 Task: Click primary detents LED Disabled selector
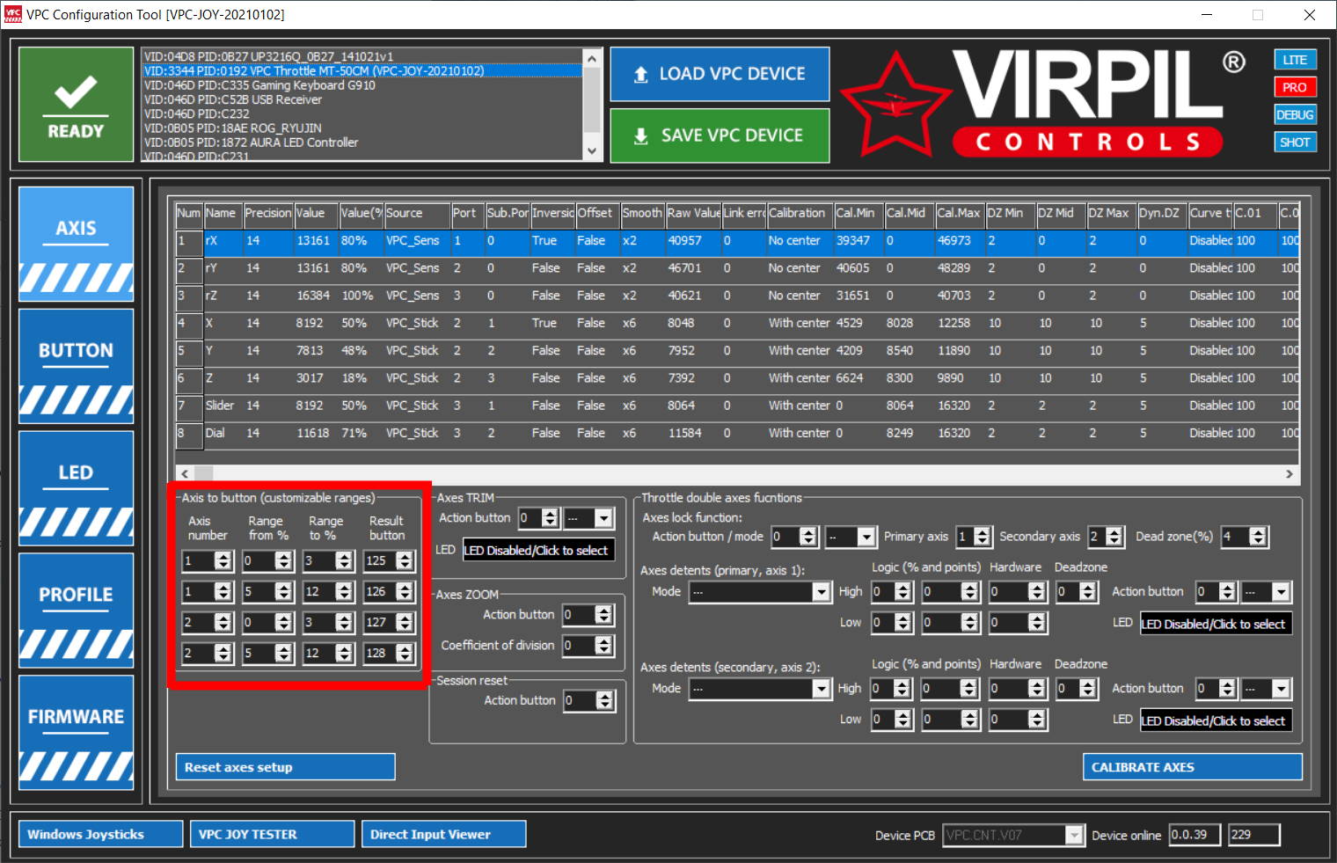pyautogui.click(x=1216, y=624)
